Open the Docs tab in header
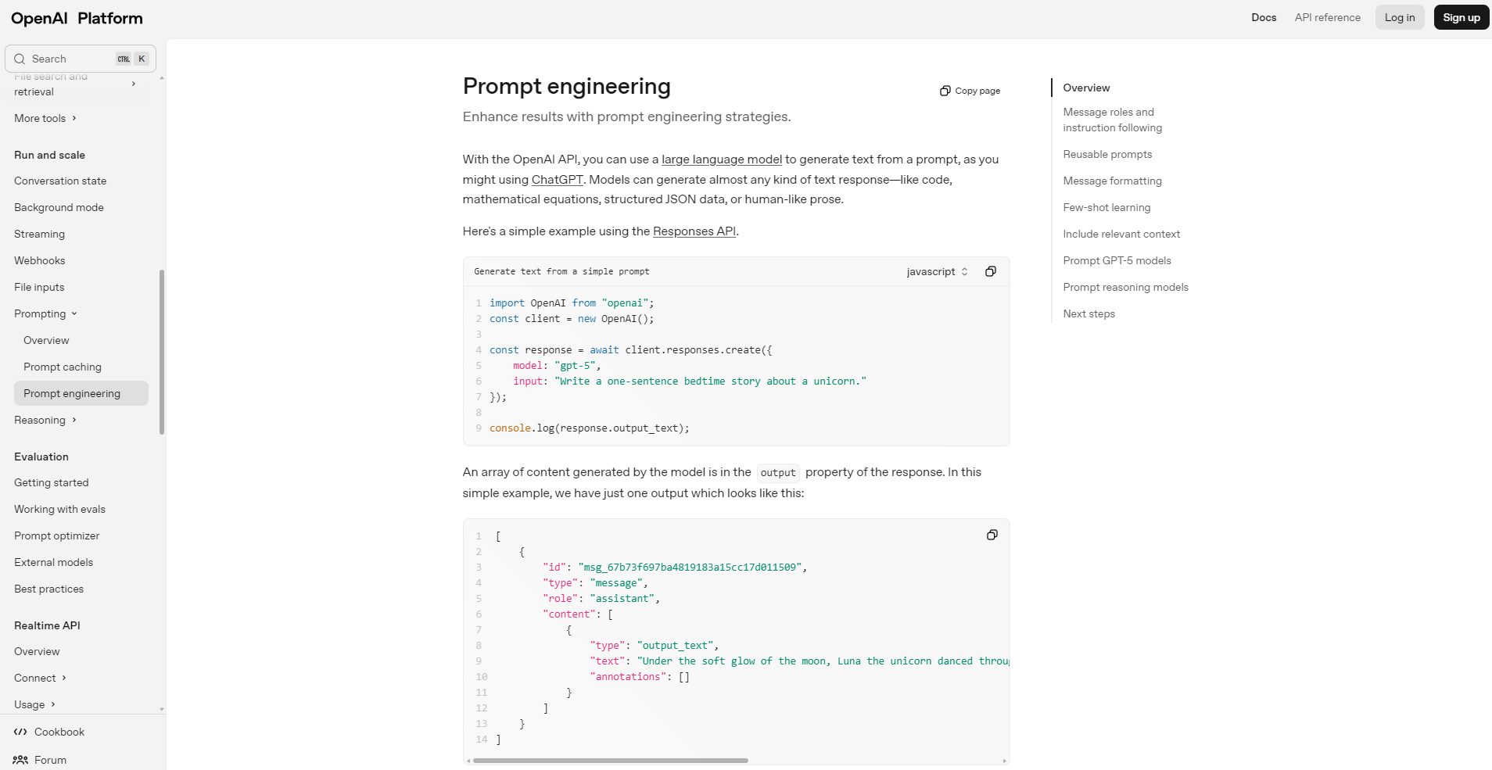This screenshot has height=770, width=1492. coord(1263,17)
